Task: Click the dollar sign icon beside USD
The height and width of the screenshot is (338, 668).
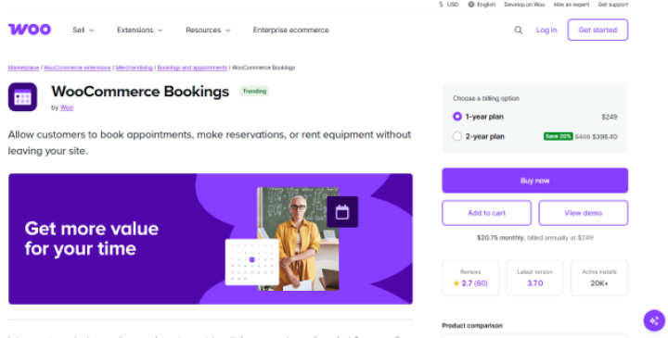Action: [441, 5]
